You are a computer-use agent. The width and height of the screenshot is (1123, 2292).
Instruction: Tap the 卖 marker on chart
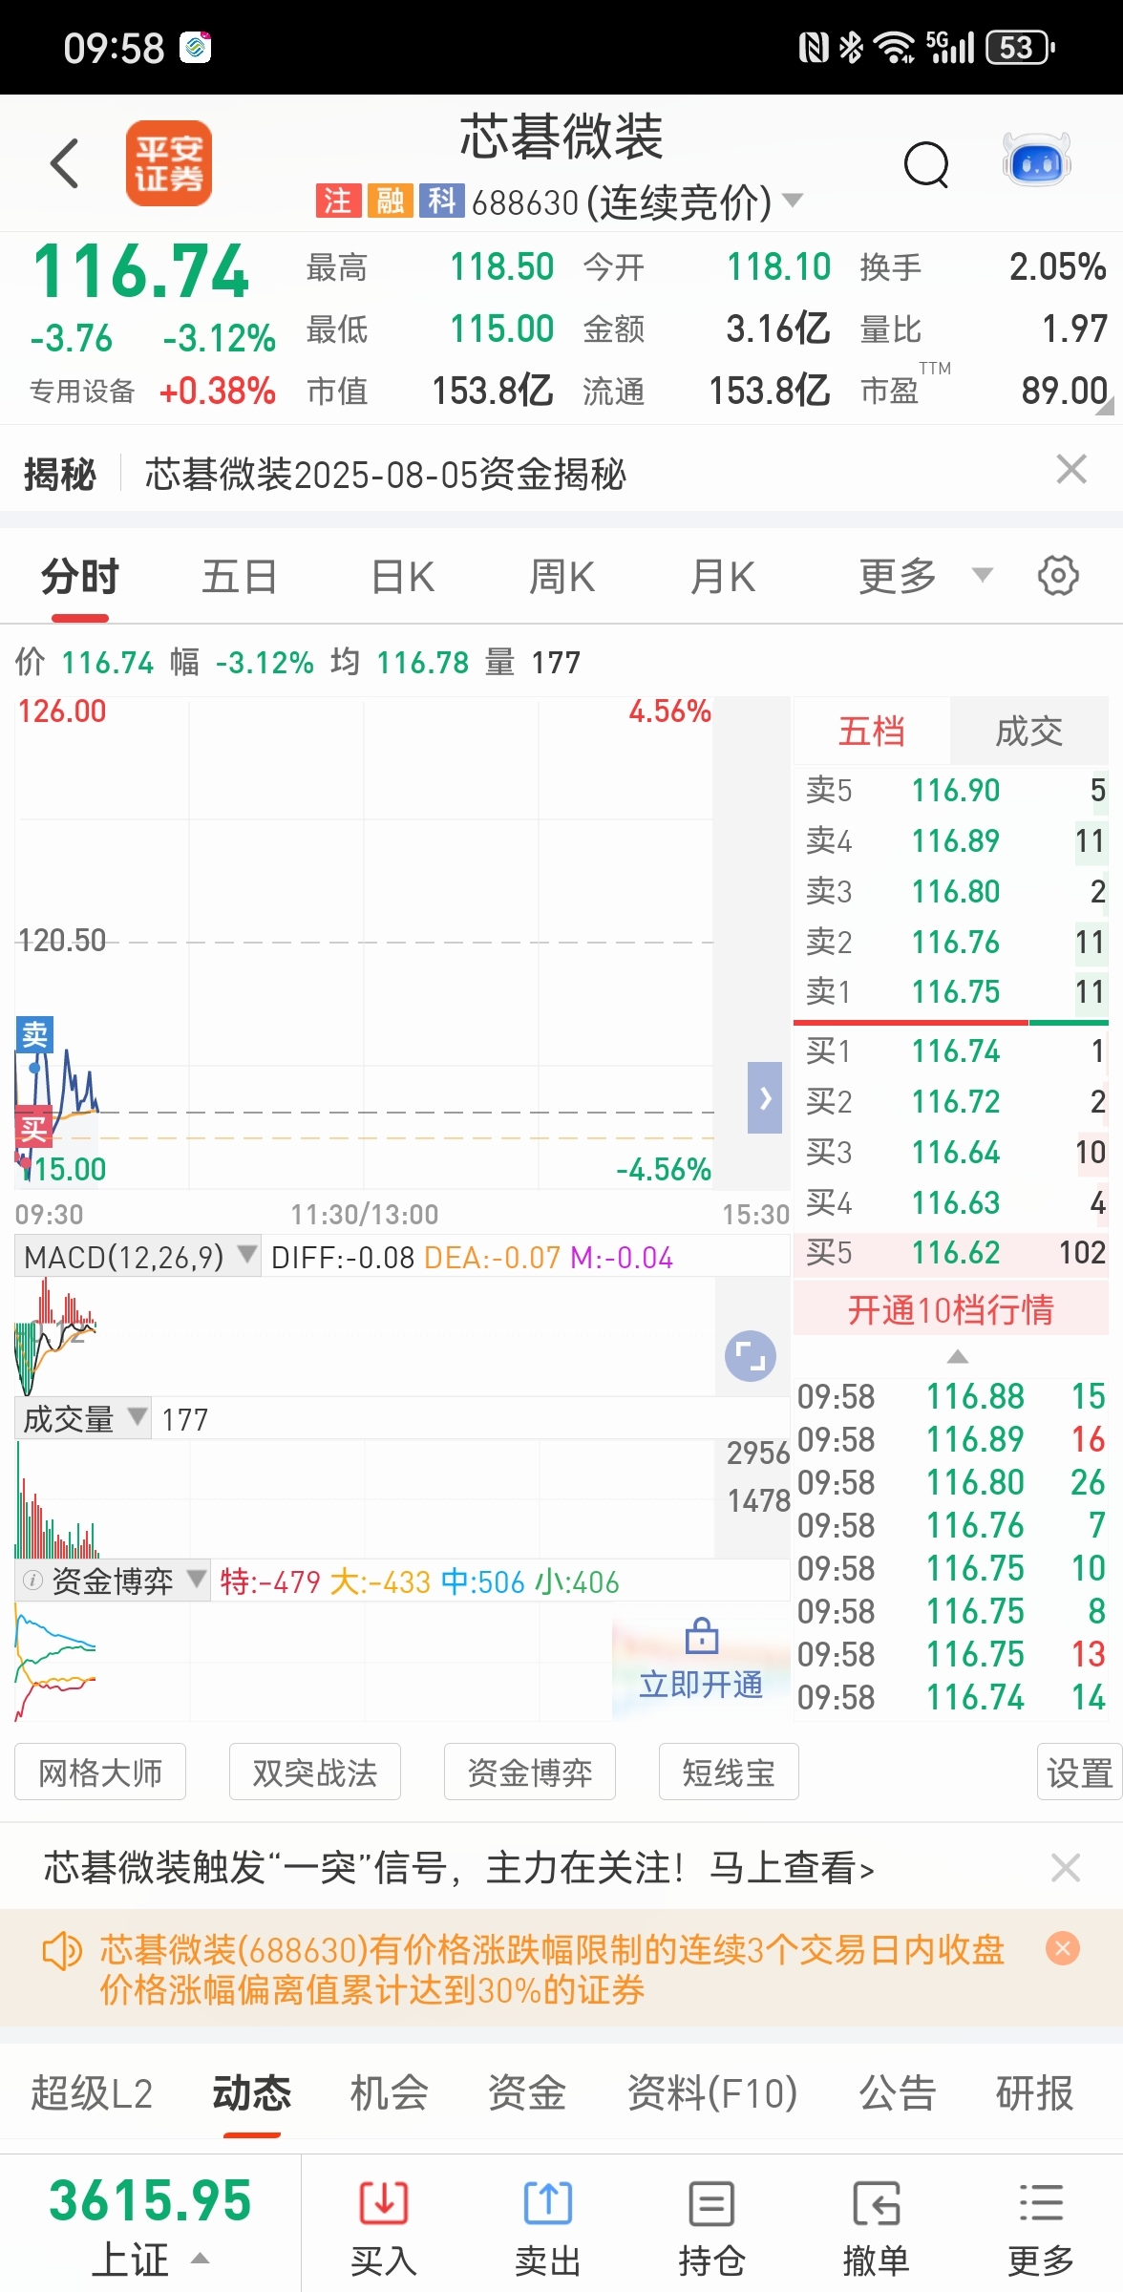coord(34,1034)
